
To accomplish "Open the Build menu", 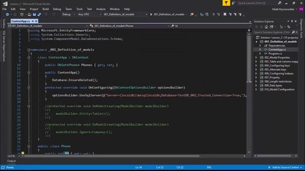I will coord(46,9).
